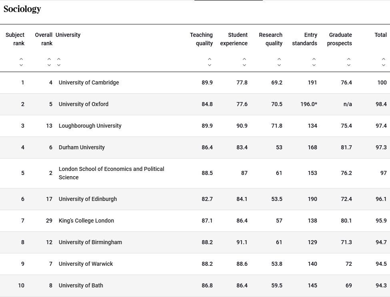Select Edinburgh's overall rank 17
The image size is (390, 297).
pos(49,199)
